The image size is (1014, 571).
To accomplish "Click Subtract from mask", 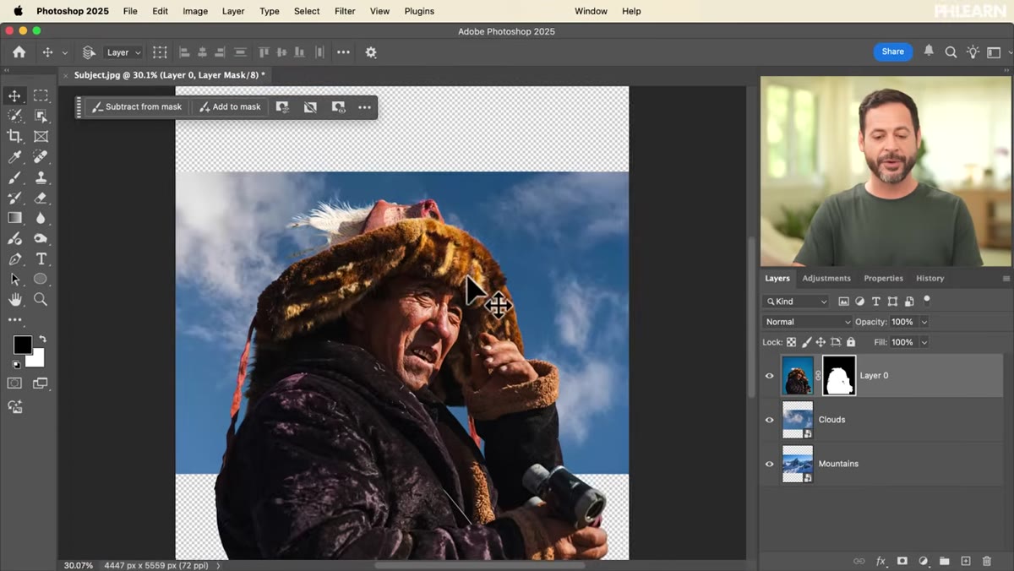I will (136, 107).
